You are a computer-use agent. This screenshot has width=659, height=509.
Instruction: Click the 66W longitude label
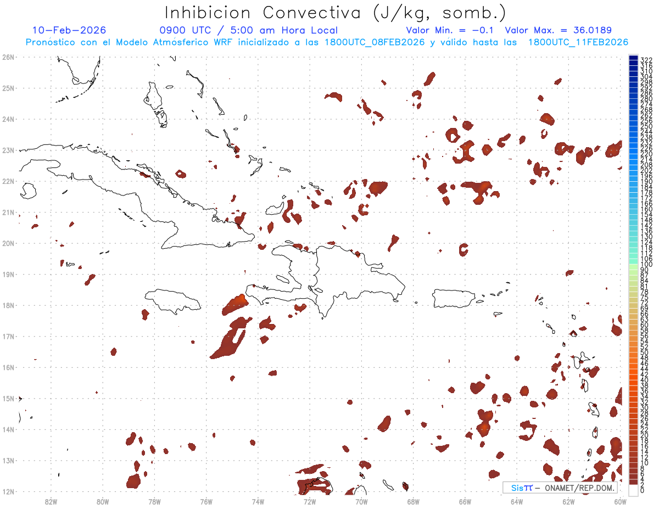(465, 501)
